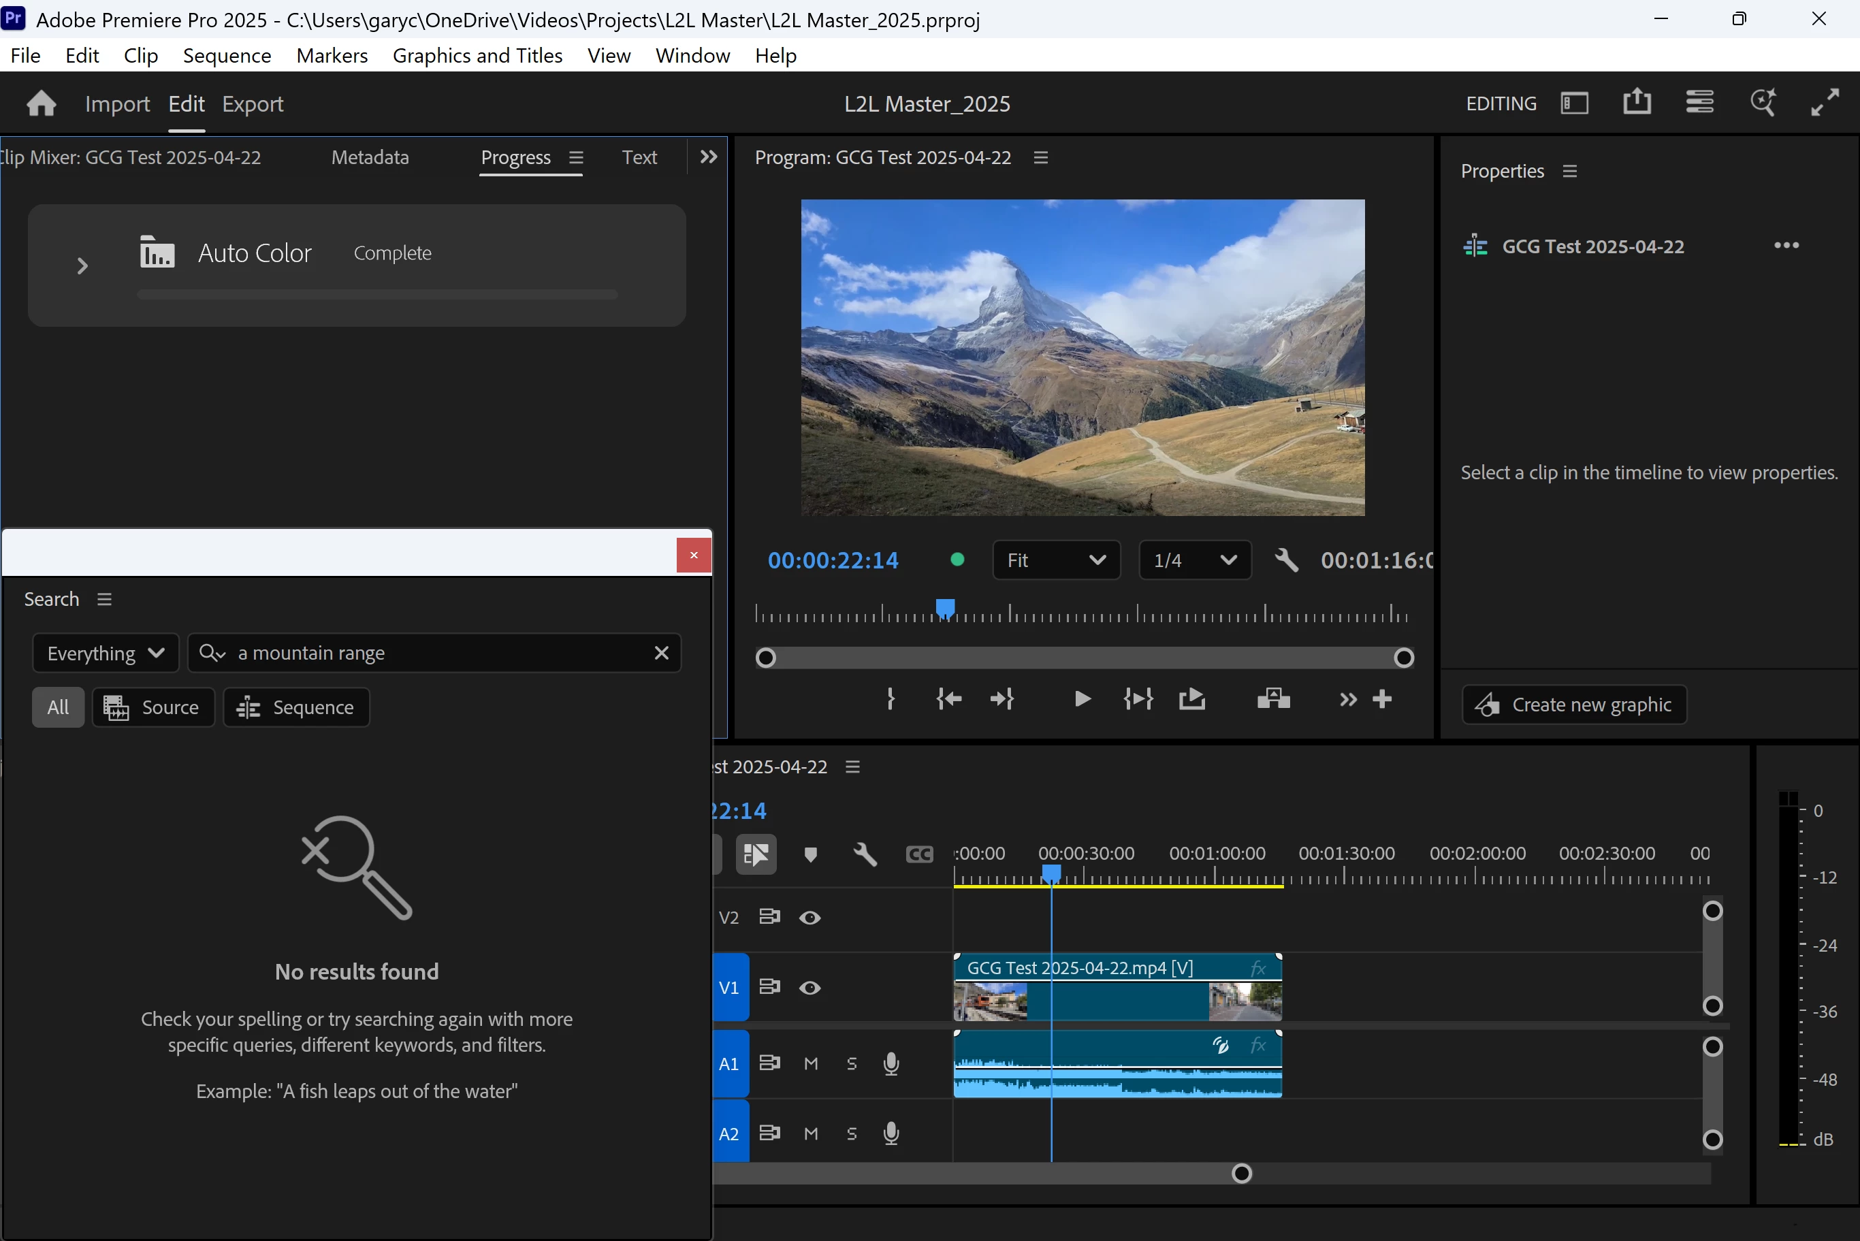The width and height of the screenshot is (1860, 1241).
Task: Toggle V1 track output eye
Action: [x=809, y=988]
